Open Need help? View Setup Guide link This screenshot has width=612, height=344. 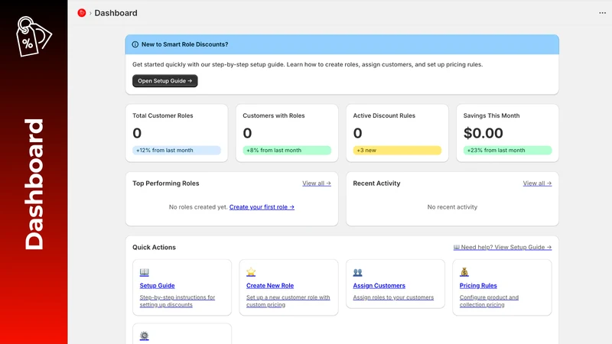(x=503, y=247)
